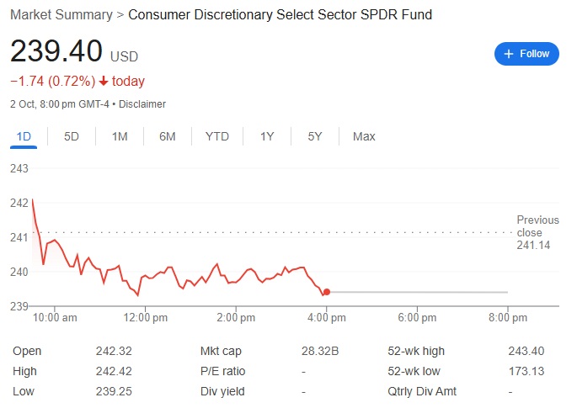Click the 12:00 pm axis label
The image size is (577, 408).
pyautogui.click(x=146, y=318)
